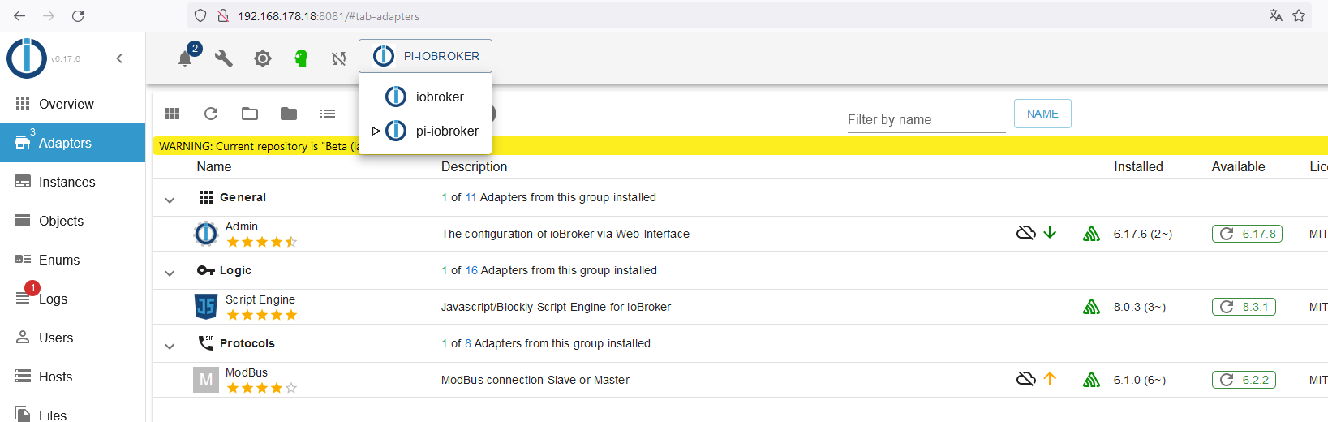Reload the browser page
This screenshot has height=422, width=1328.
click(78, 16)
